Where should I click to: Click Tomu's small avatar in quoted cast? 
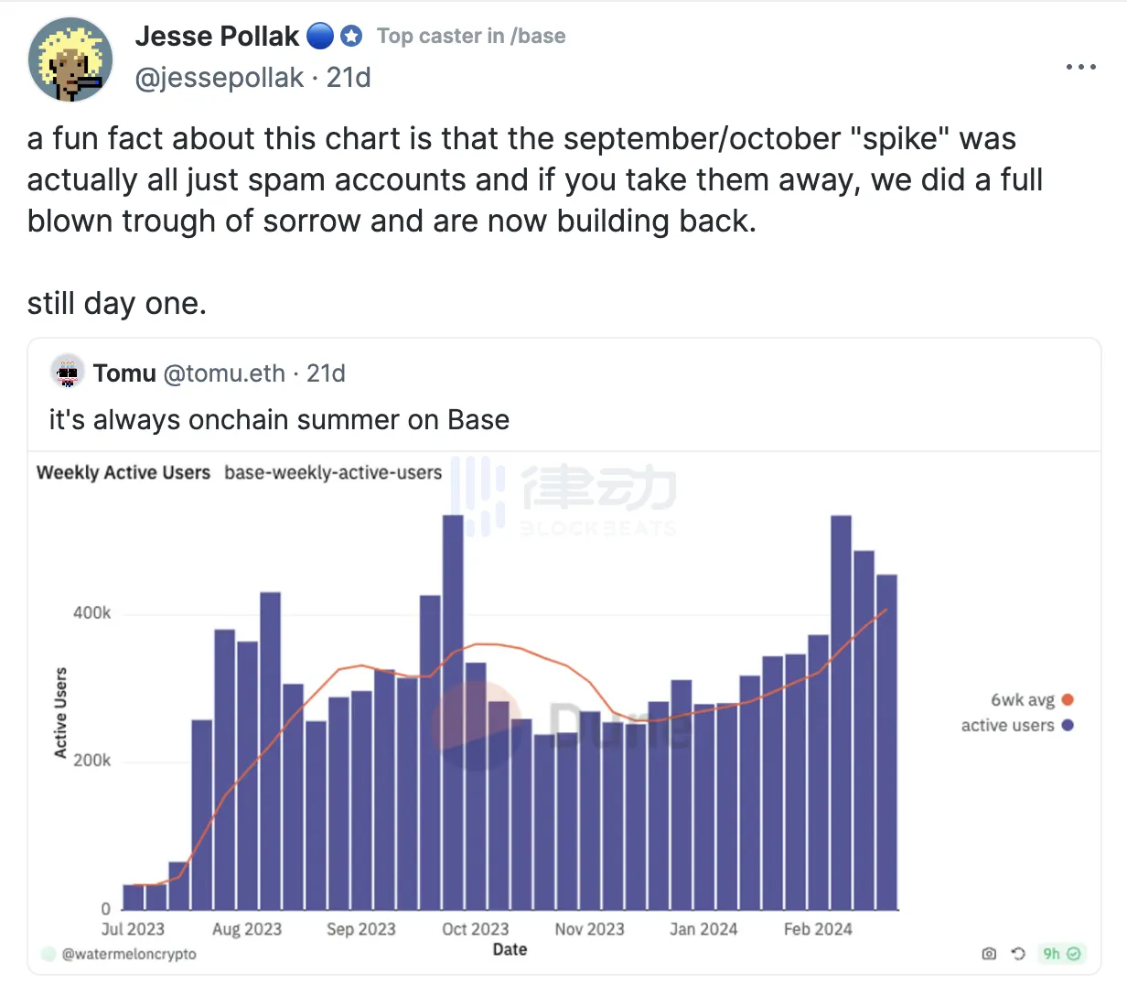(x=68, y=373)
